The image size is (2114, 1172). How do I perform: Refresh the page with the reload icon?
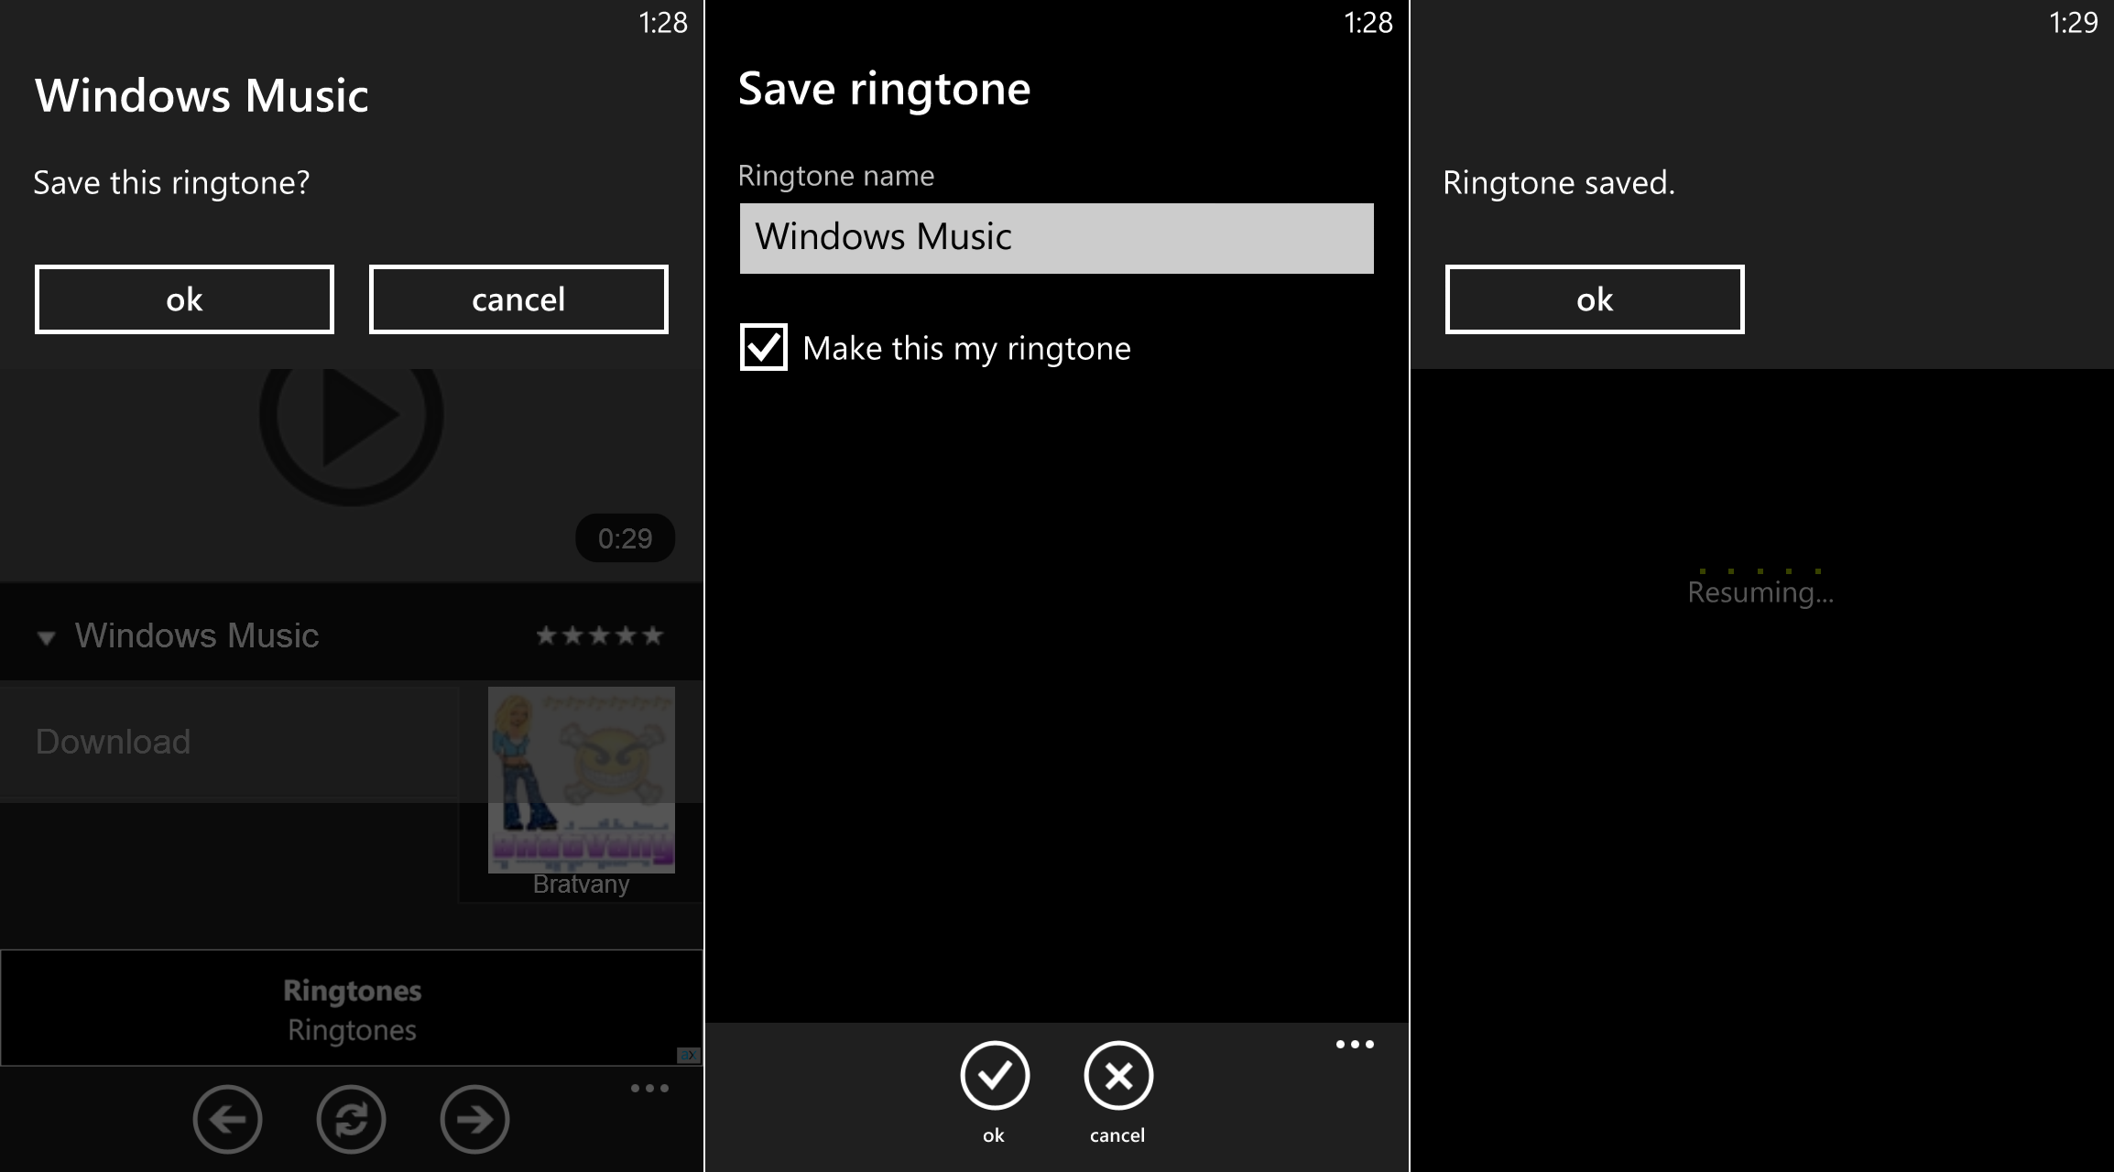pyautogui.click(x=351, y=1119)
